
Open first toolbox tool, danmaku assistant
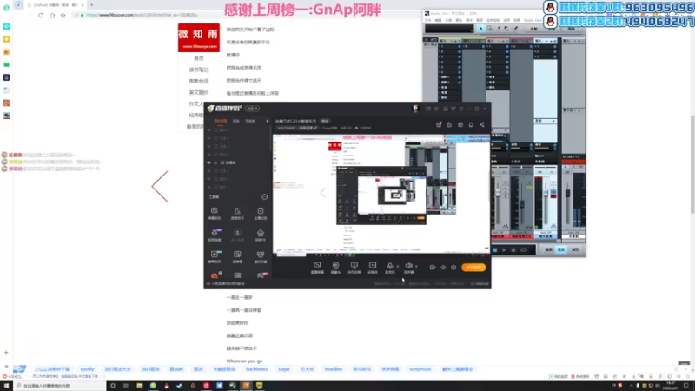[214, 213]
